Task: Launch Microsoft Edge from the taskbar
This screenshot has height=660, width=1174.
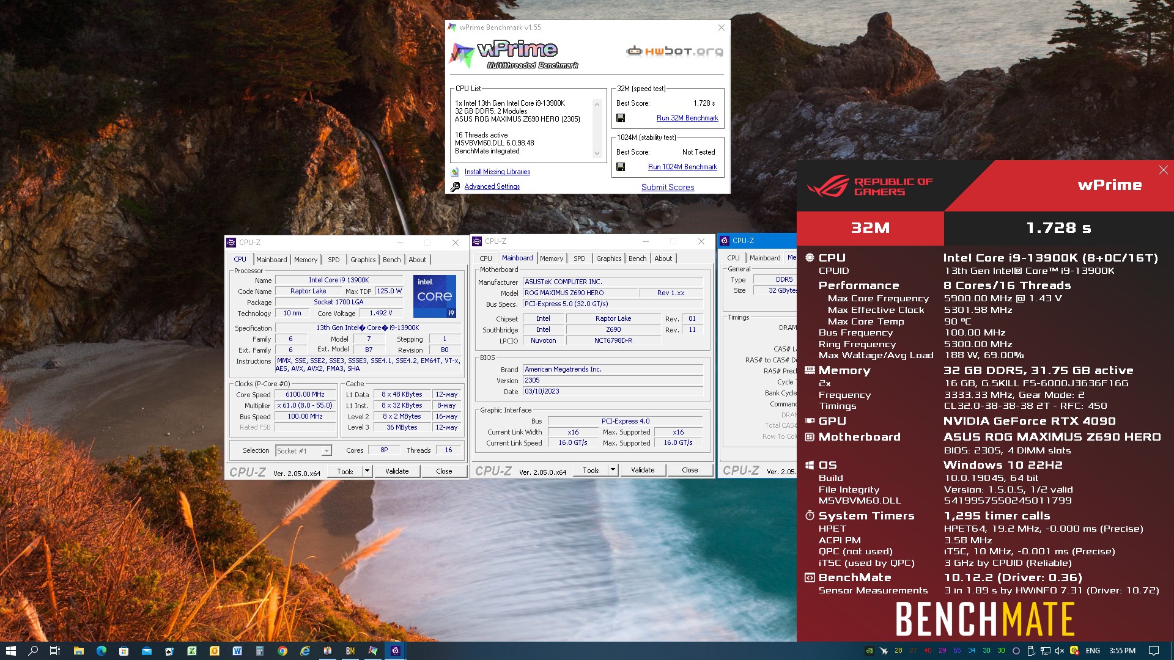Action: (x=102, y=651)
